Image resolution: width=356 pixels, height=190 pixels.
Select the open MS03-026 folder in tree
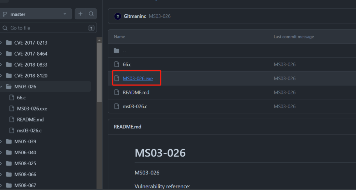click(25, 87)
